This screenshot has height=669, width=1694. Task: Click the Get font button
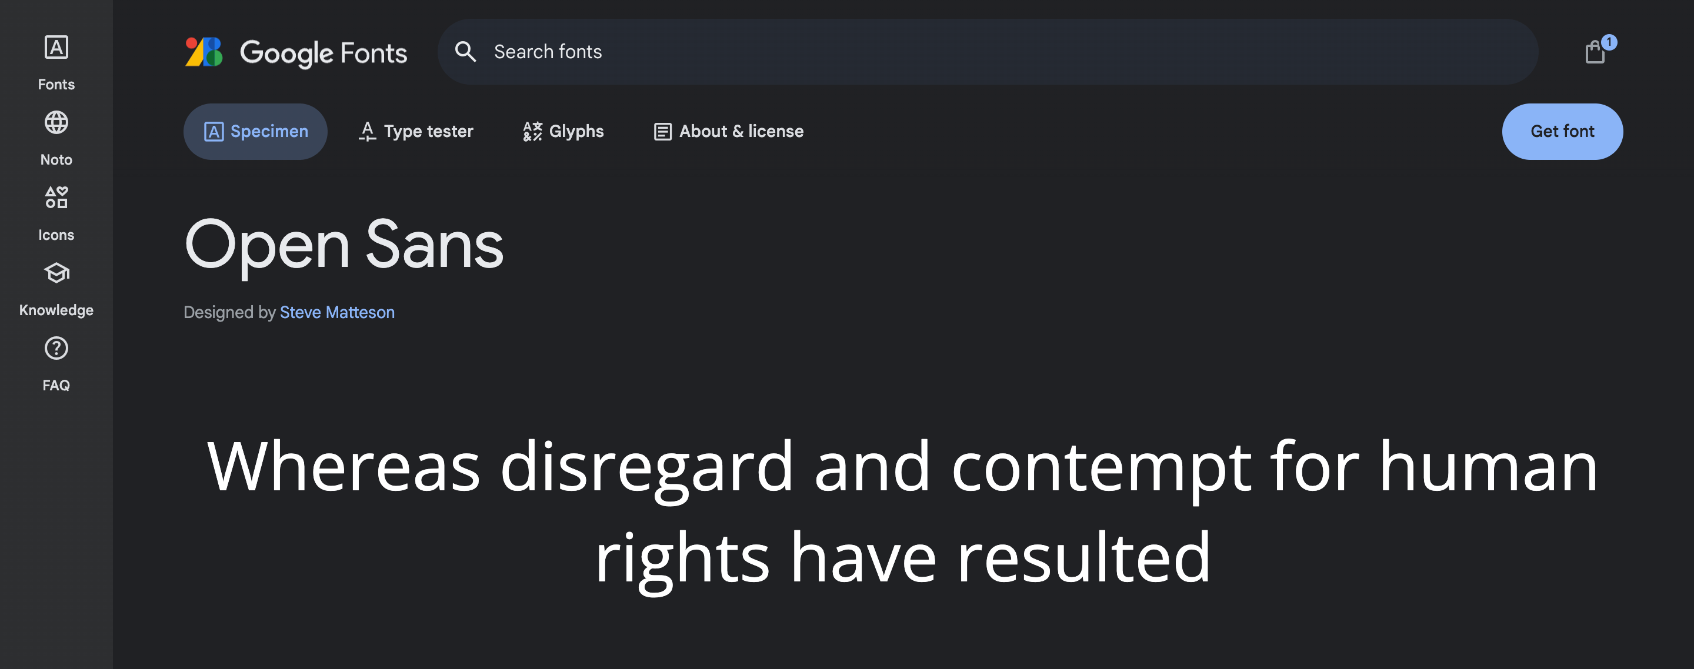[1562, 132]
